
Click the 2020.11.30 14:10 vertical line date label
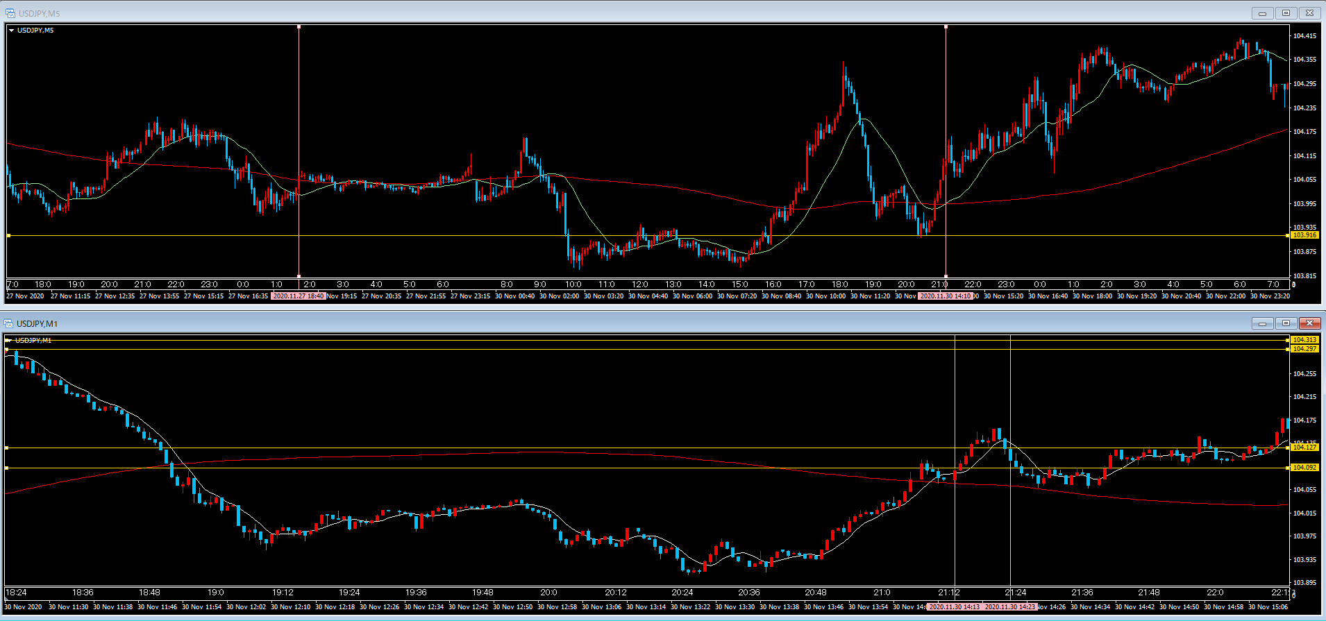coord(946,296)
